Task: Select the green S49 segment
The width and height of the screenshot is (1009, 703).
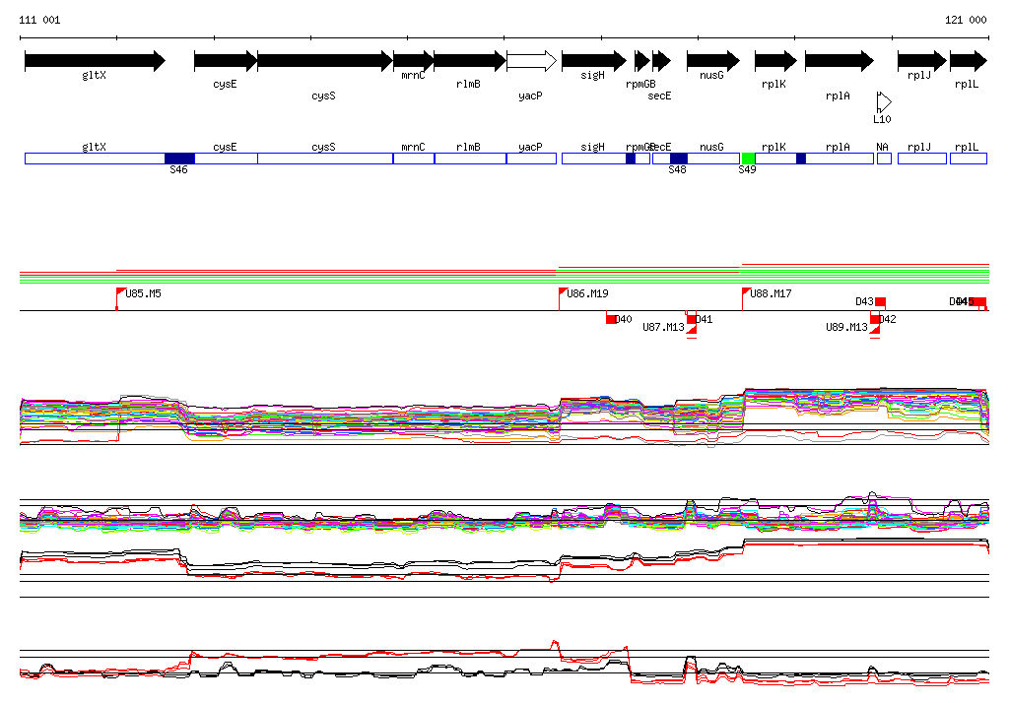Action: click(748, 159)
